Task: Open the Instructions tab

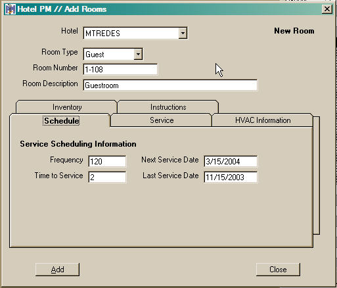Action: pyautogui.click(x=168, y=107)
